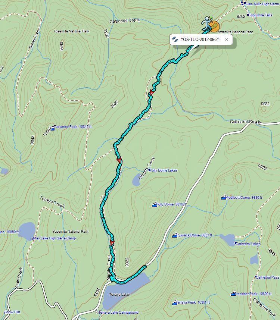
Task: Select the Tuolumne Peak mountain icon
Action: (53, 128)
